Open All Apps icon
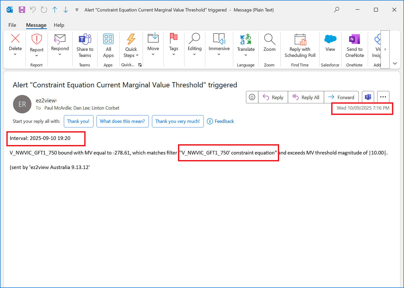The image size is (404, 288). [x=108, y=39]
